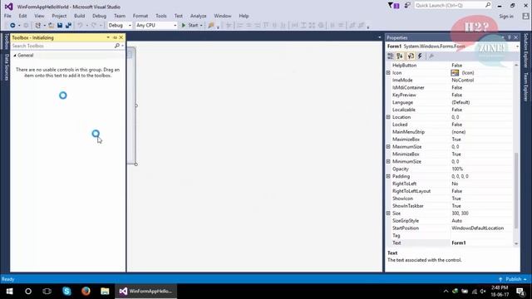Viewport: 532px width, 299px height.
Task: Click the WinFormAppHello taskbar button
Action: 146,291
